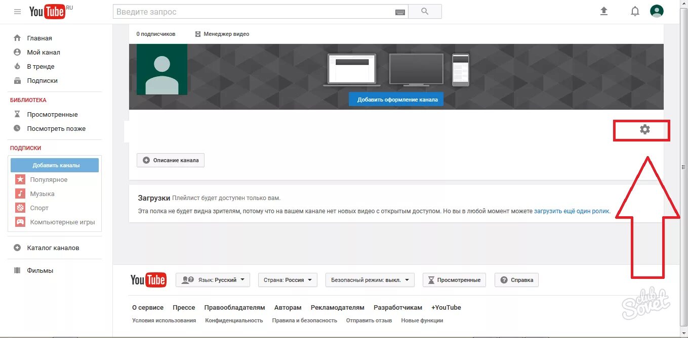Open the channel settings gear

(643, 130)
